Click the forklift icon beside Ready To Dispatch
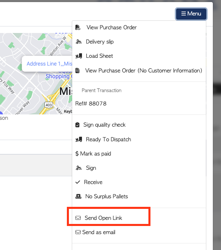Viewport: 221px width, 250px height. (x=79, y=139)
